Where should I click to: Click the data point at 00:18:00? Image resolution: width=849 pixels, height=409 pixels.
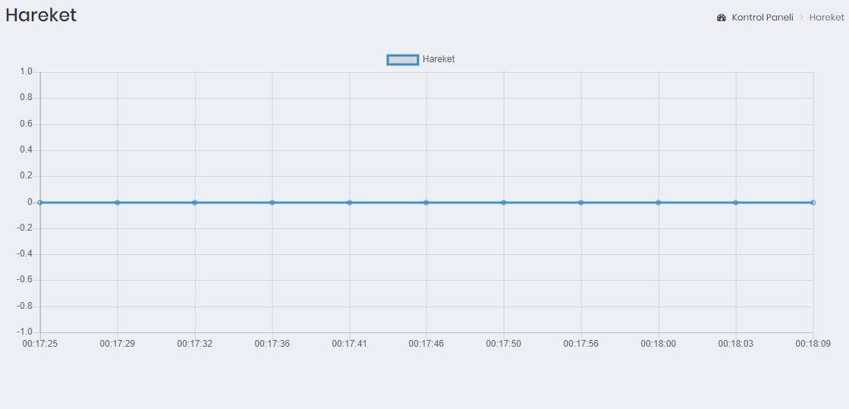pyautogui.click(x=659, y=203)
